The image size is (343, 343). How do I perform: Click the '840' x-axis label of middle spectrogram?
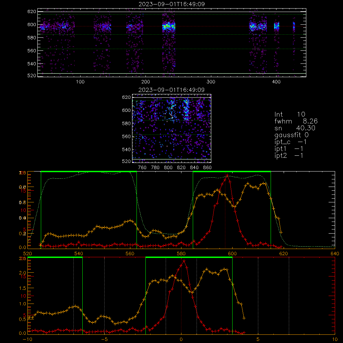[194, 168]
